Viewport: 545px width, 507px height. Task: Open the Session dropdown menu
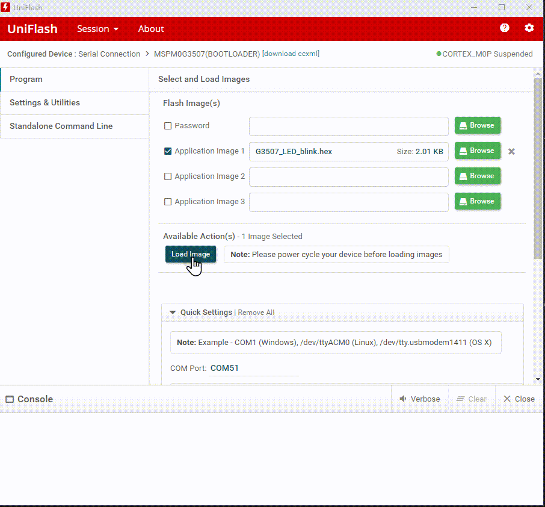pos(97,29)
